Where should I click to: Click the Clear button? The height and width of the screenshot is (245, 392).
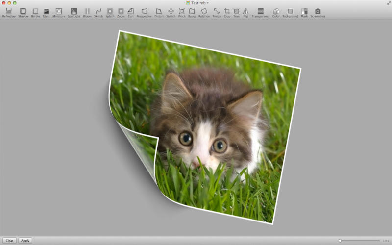[9, 241]
